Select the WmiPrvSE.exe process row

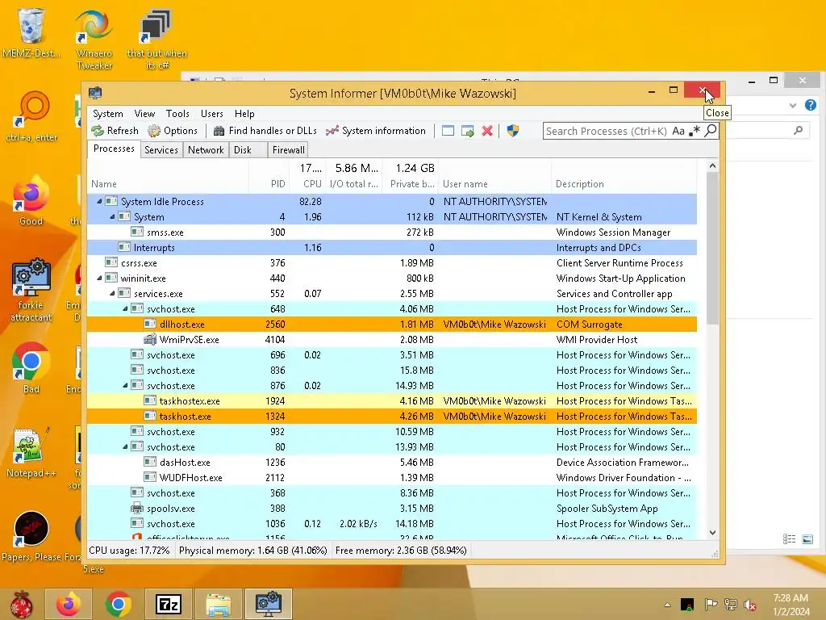pos(392,340)
